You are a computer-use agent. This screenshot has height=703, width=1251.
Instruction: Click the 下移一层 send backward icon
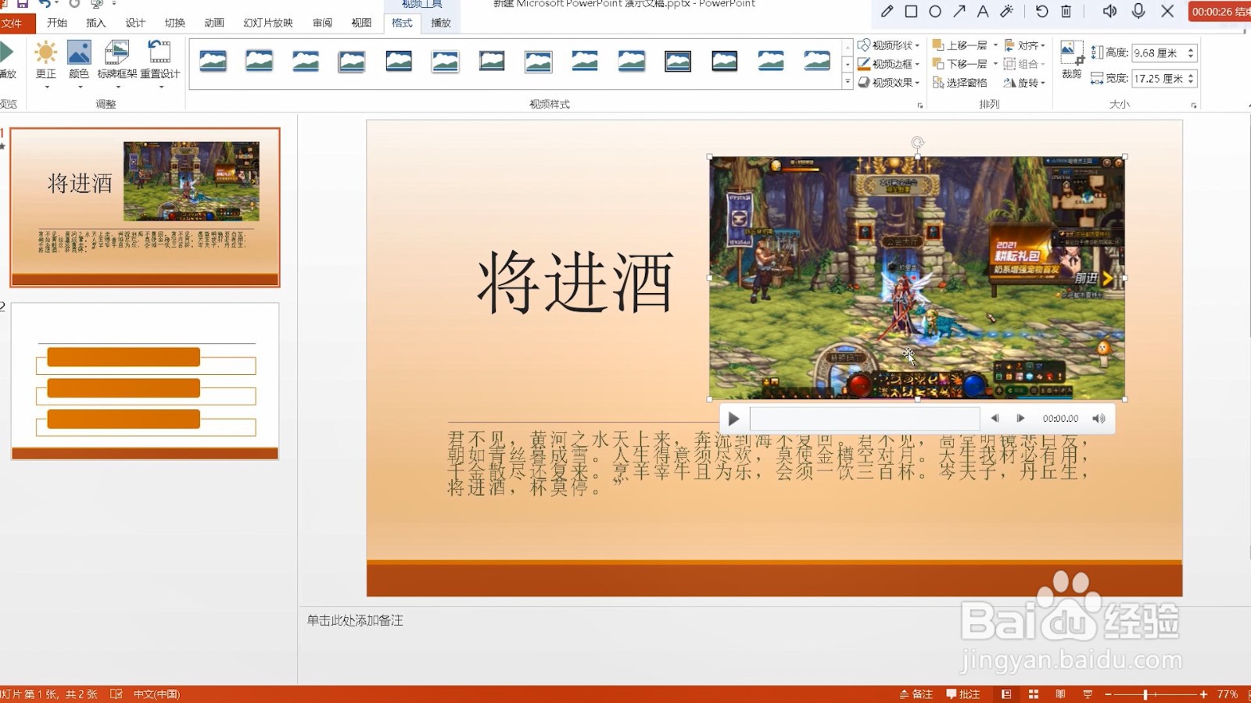tap(938, 64)
